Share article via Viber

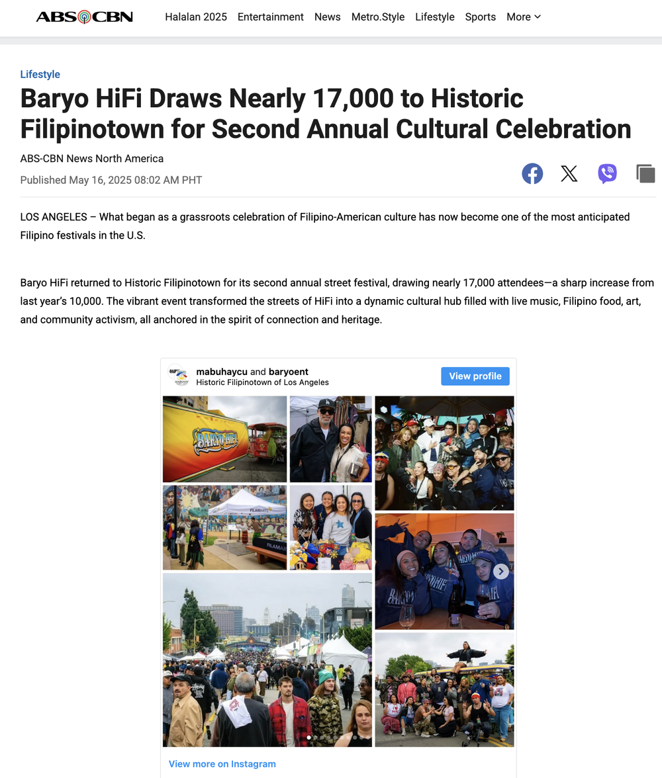click(x=607, y=173)
